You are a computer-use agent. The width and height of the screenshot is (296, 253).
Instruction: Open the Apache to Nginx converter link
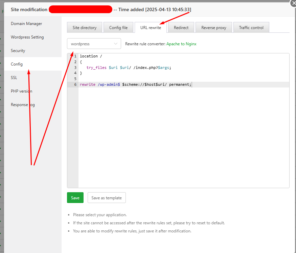(x=181, y=44)
